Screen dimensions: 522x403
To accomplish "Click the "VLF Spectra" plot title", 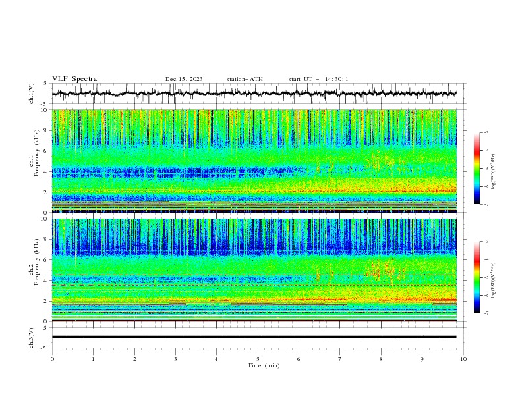I will [x=74, y=79].
